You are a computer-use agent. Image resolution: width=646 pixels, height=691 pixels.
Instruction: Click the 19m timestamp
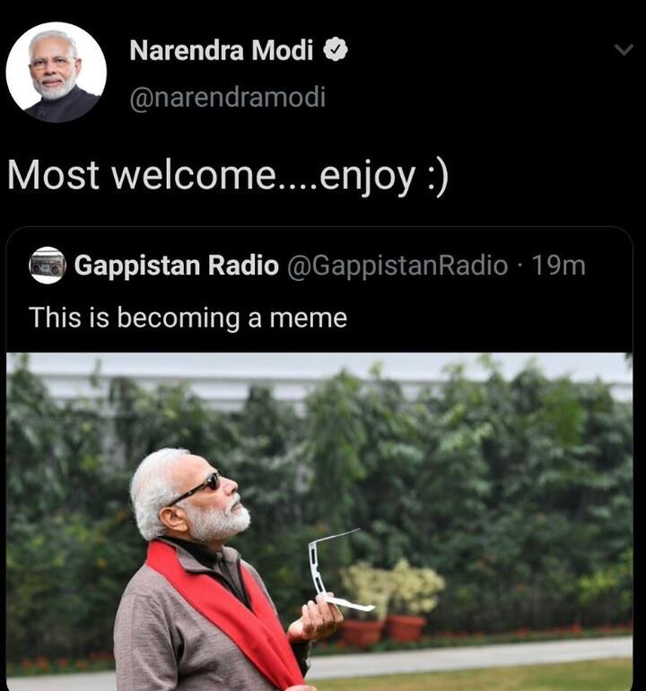click(558, 266)
